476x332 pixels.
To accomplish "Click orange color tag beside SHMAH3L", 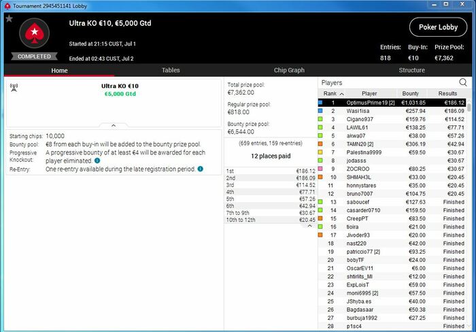I will click(320, 177).
